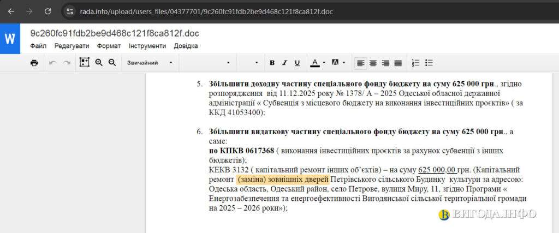This screenshot has height=233, width=559.
Task: Open the Файл menu
Action: [38, 46]
